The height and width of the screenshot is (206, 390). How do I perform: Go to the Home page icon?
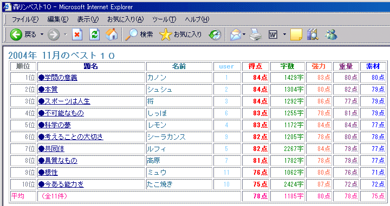pos(112,35)
